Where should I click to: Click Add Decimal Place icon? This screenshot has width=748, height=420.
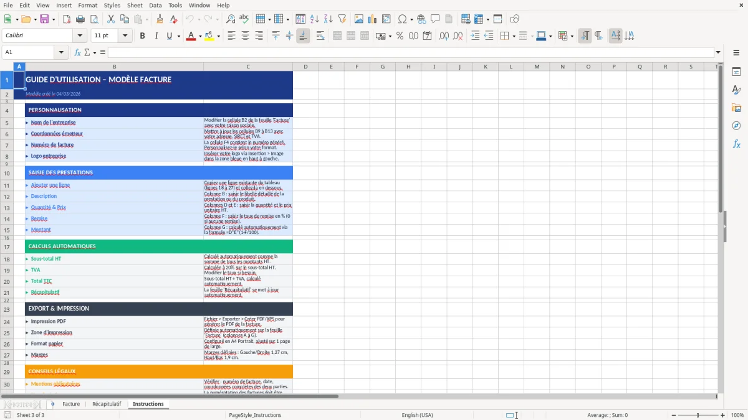[x=444, y=36]
